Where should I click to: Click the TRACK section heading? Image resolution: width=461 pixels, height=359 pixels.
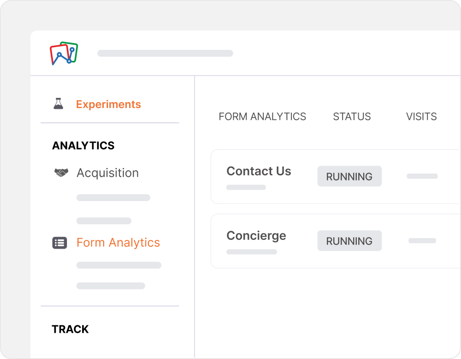(x=70, y=329)
